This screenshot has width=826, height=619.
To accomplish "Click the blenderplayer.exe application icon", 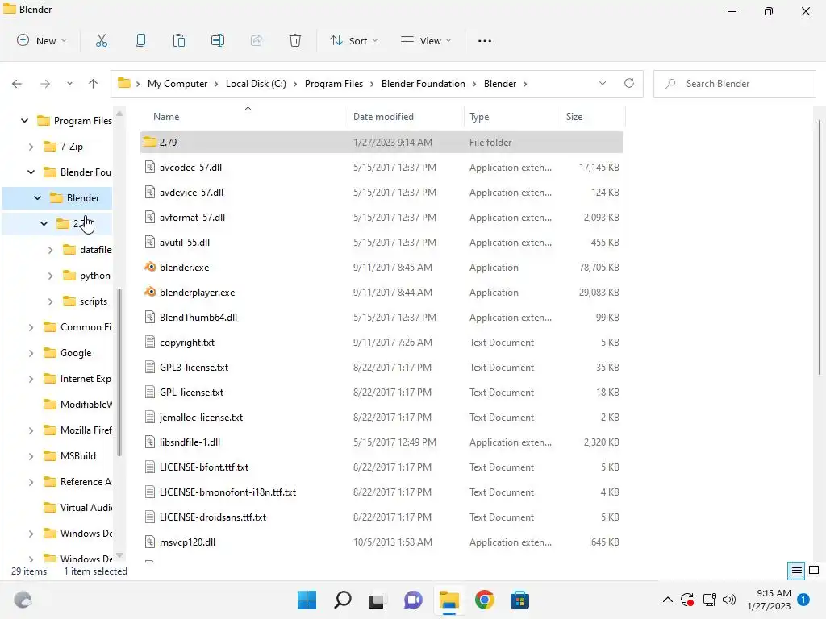I will pyautogui.click(x=150, y=292).
